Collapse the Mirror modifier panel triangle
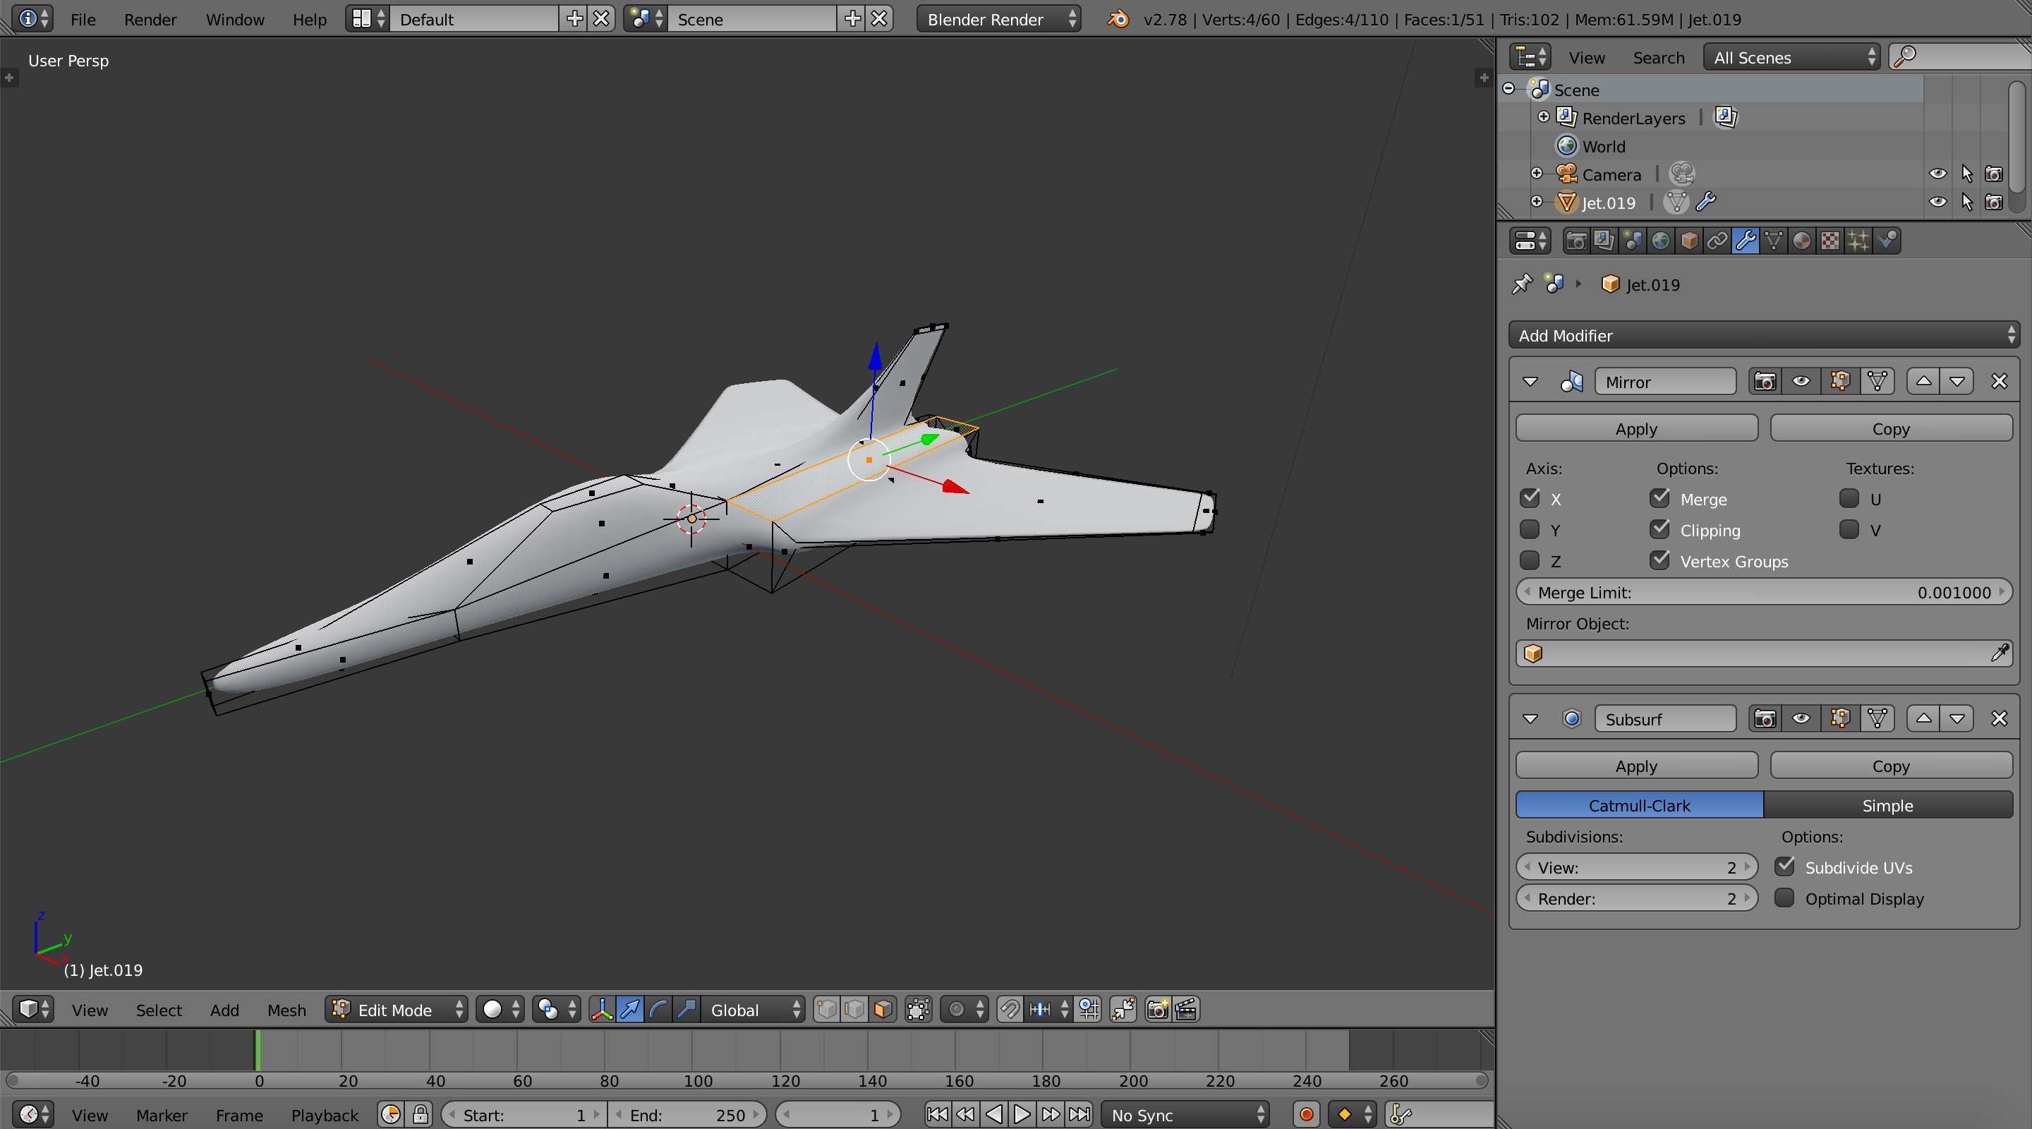This screenshot has height=1129, width=2032. tap(1530, 382)
